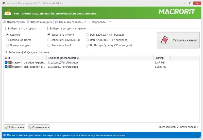Click the info icon in blue status bar
The image size is (203, 140).
click(x=5, y=135)
